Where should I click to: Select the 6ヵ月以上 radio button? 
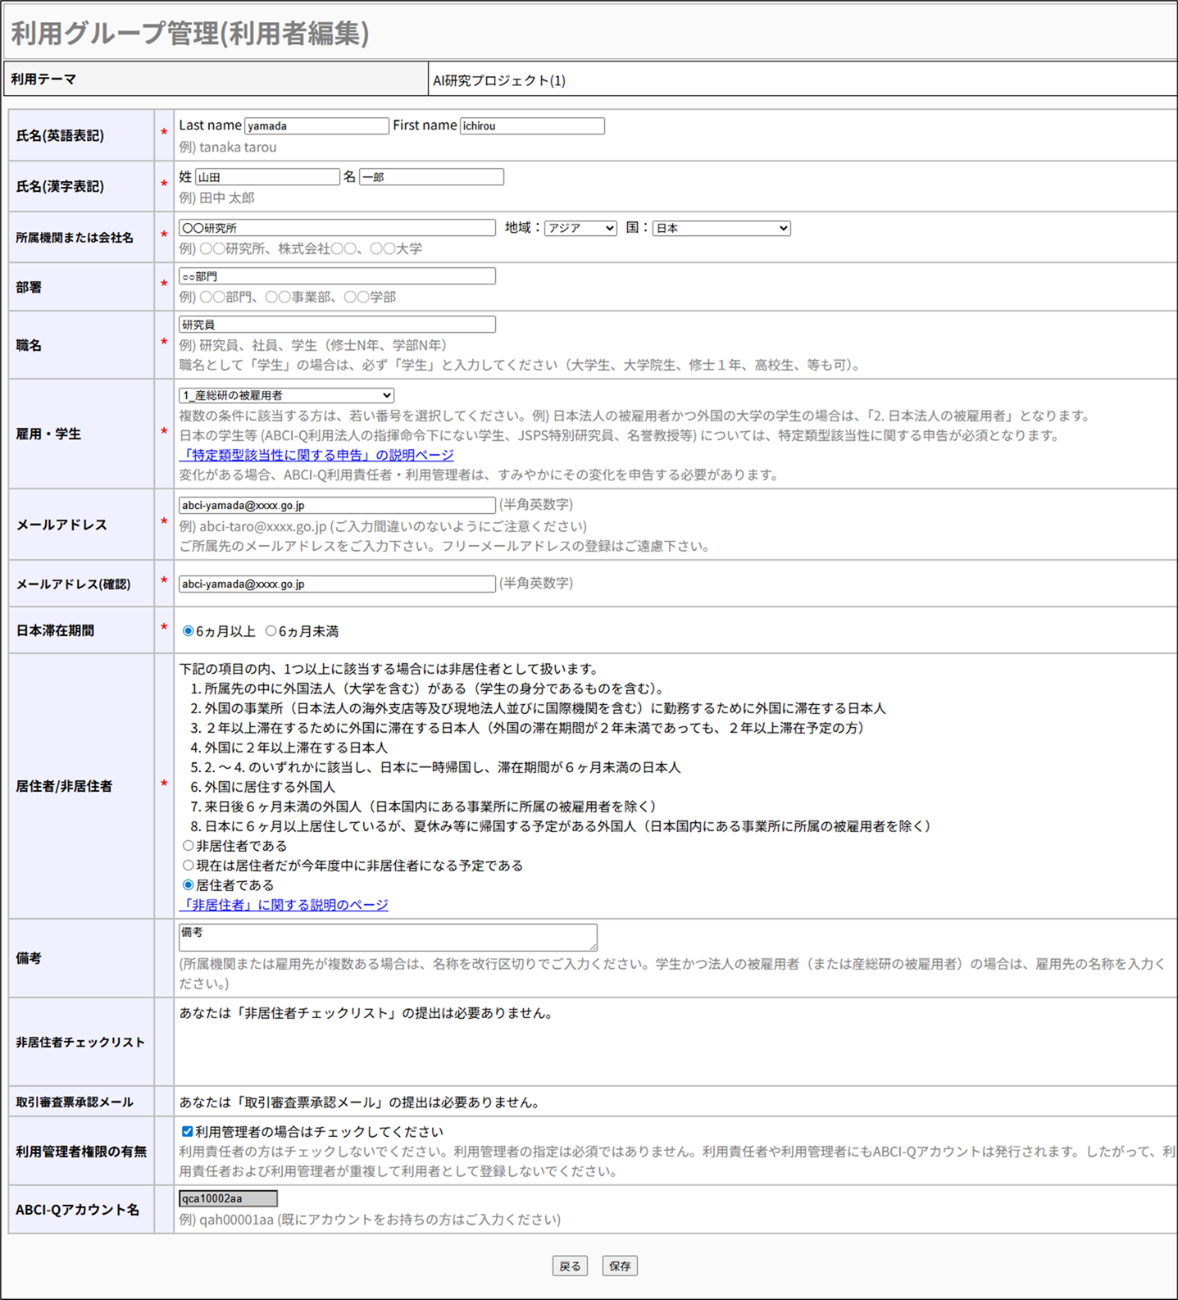(189, 631)
